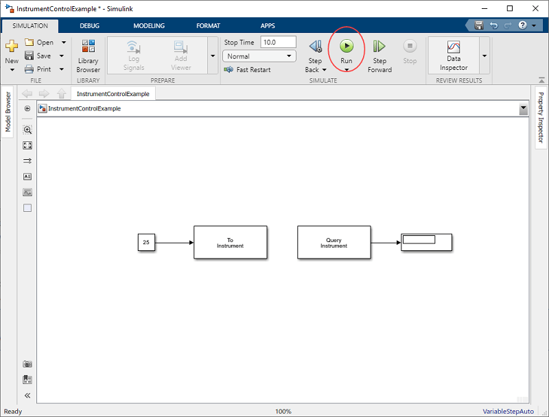
Task: Click the Save disk icon in File group
Action: tap(30, 56)
